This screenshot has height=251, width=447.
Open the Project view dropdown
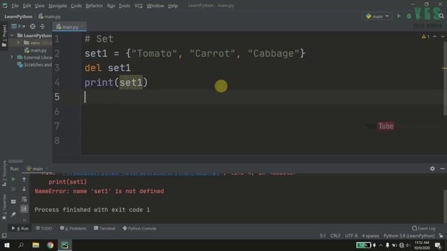coord(18,26)
